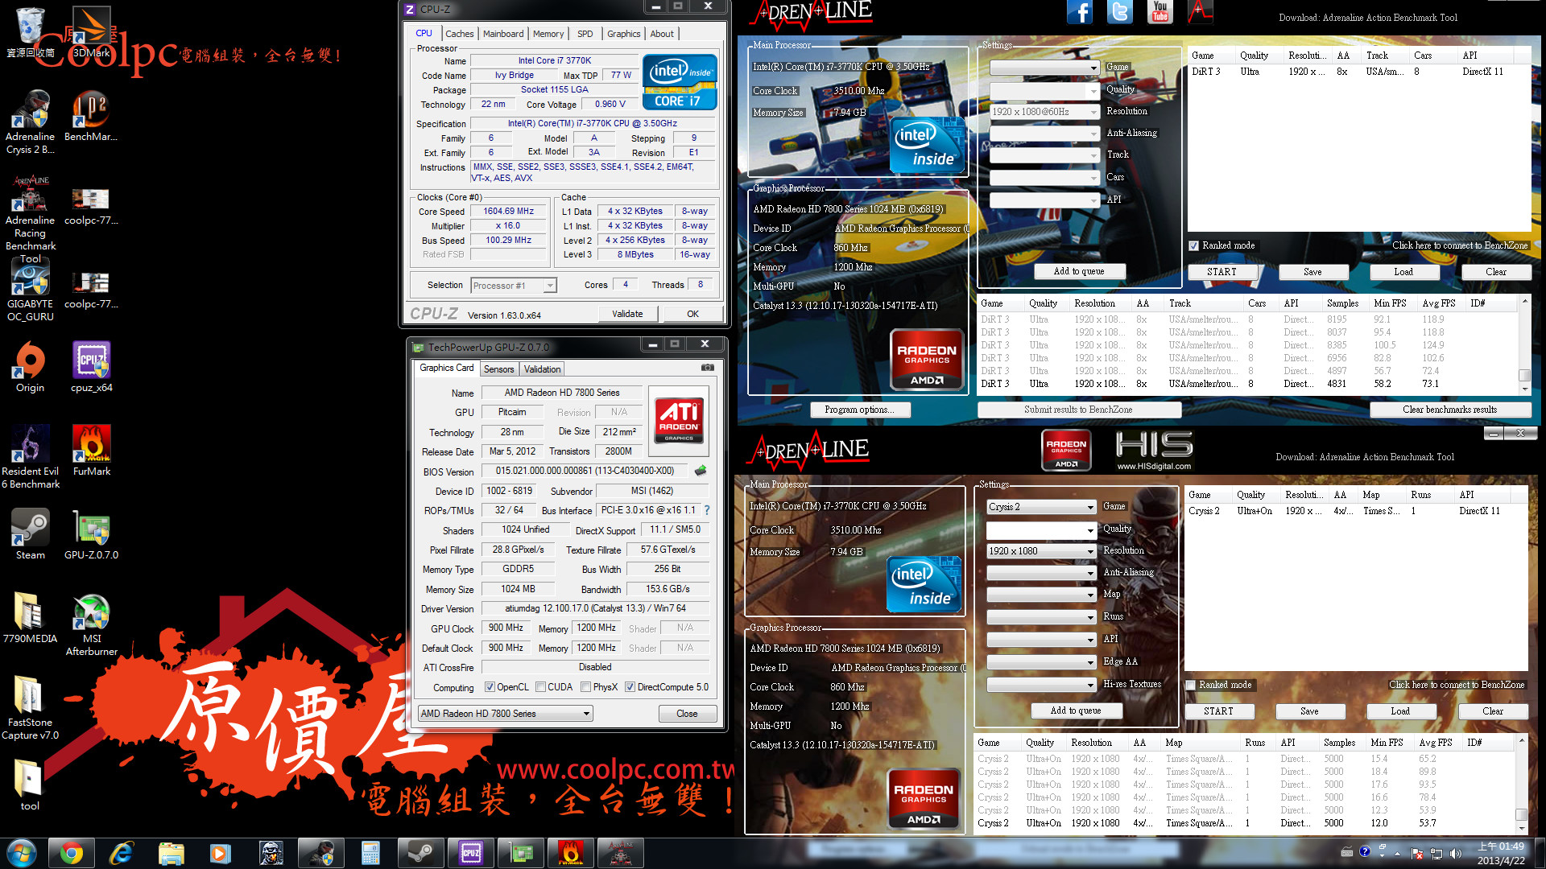Switch to Mainboard tab in CPU-Z
1546x869 pixels.
click(x=503, y=34)
